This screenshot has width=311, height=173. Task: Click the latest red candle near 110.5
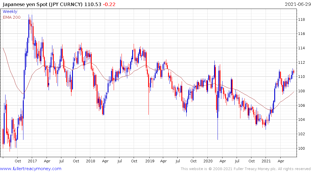(294, 72)
